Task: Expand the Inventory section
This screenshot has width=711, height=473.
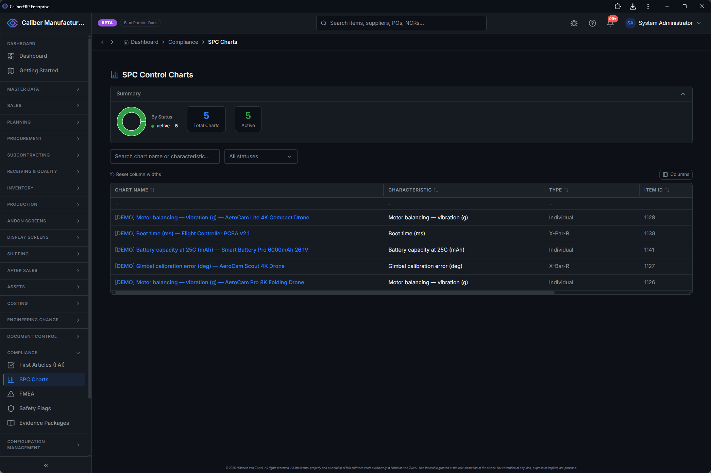Action: (x=44, y=188)
